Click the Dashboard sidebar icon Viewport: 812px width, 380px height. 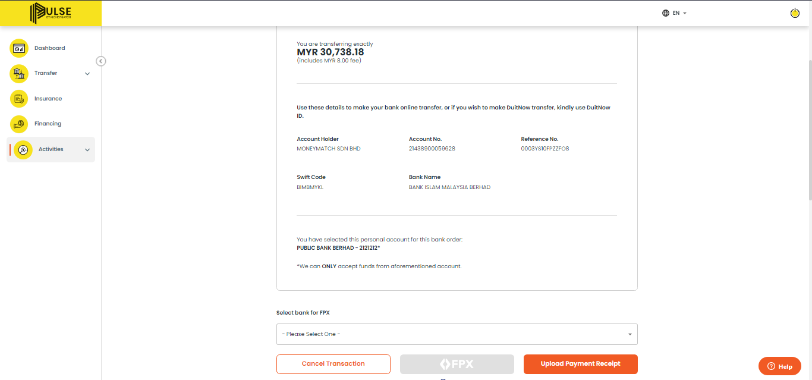(x=19, y=48)
